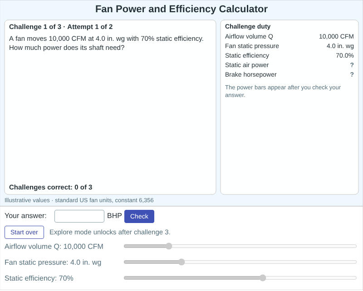Click the Illustrative values footnote

pyautogui.click(x=79, y=200)
